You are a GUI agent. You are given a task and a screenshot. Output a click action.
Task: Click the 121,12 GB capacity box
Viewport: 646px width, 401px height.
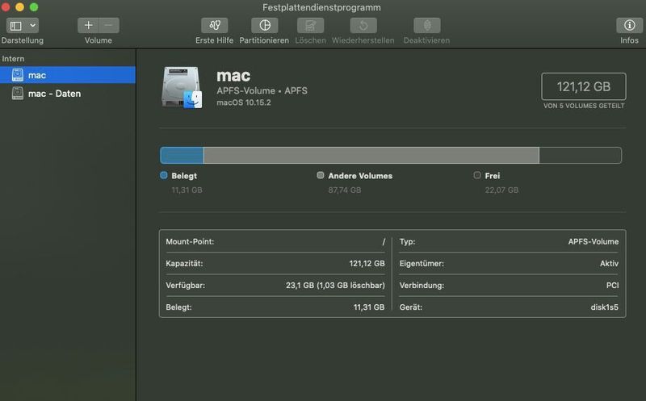coord(583,86)
